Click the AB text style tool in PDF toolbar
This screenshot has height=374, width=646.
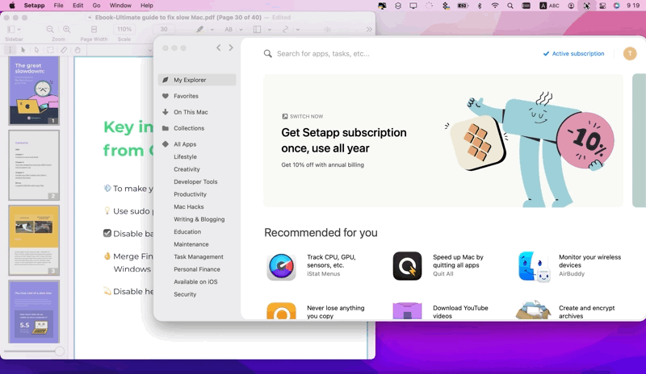click(229, 29)
